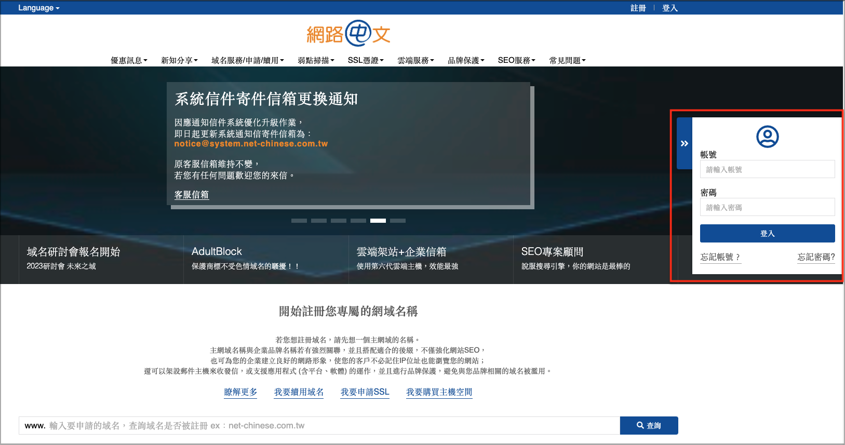Go to the third carousel slide indicator
The width and height of the screenshot is (845, 445).
(x=339, y=221)
